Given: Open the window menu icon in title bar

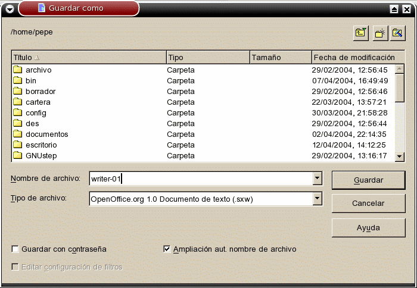Looking at the screenshot, I should point(10,8).
